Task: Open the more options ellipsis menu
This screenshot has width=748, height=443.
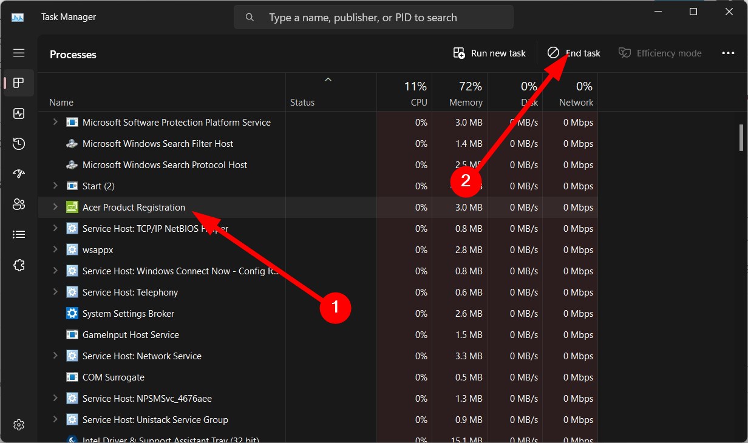Action: pos(728,53)
